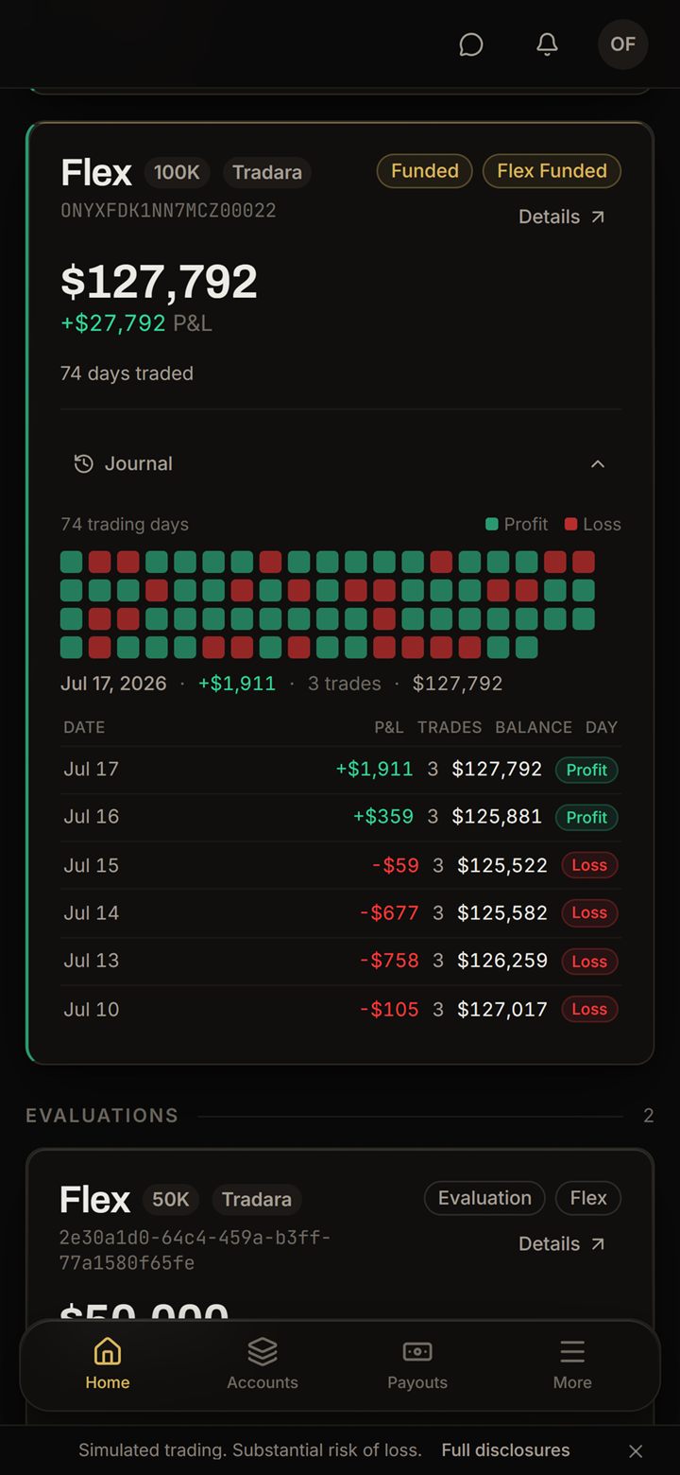Open Details for the Flex 50K evaluation
Viewport: 680px width, 1475px height.
coord(562,1243)
